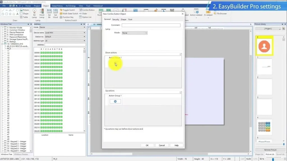Viewport: 287px width, 161px height.
Task: Add action with Up actions plus button
Action: tap(115, 101)
